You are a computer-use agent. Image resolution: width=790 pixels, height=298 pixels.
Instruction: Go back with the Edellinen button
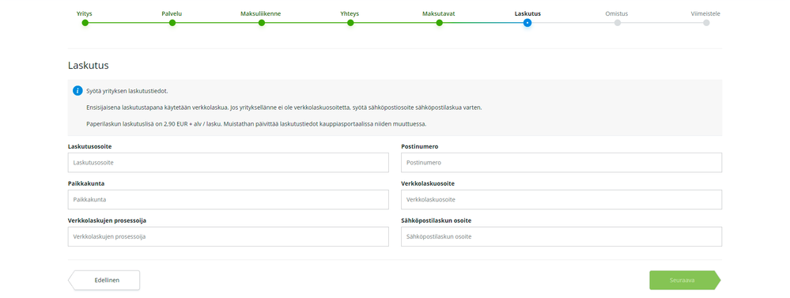coord(104,281)
